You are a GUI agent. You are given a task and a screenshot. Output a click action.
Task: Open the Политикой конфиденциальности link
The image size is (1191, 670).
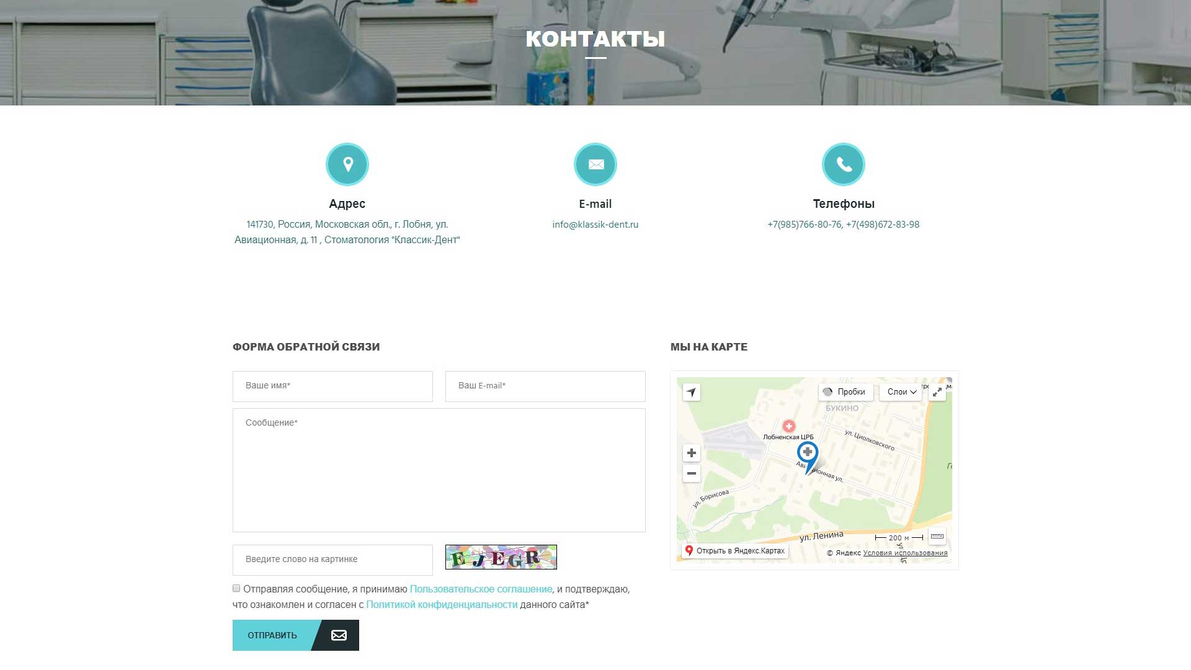click(442, 605)
